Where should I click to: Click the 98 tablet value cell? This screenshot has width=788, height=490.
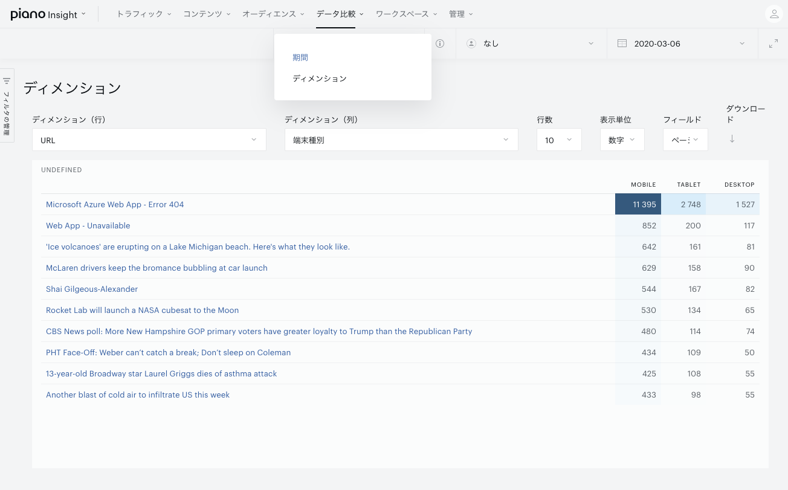683,395
